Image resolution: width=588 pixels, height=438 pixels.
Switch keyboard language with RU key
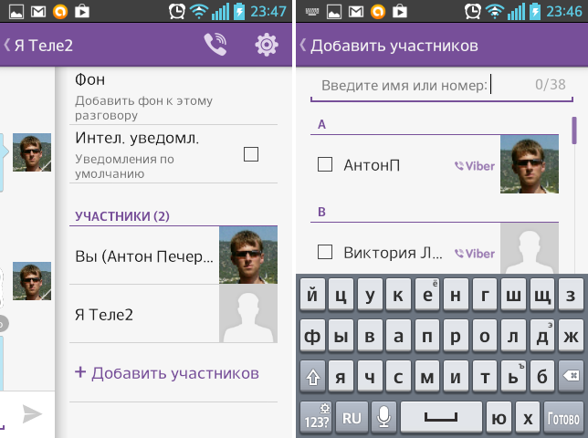(352, 417)
